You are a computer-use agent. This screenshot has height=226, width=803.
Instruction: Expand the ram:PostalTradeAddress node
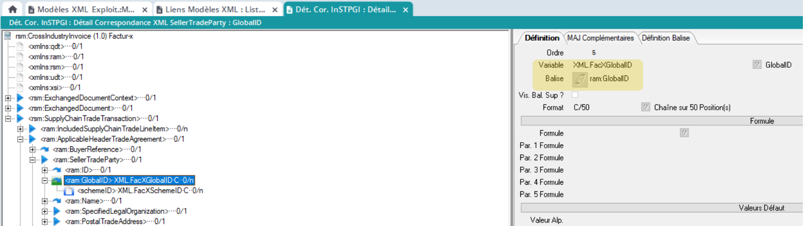pos(45,221)
